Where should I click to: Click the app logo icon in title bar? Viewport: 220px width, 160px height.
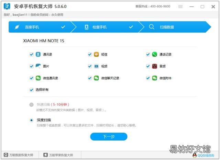(7, 6)
